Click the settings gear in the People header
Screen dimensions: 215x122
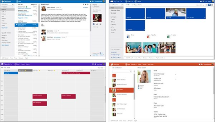pos(202,64)
